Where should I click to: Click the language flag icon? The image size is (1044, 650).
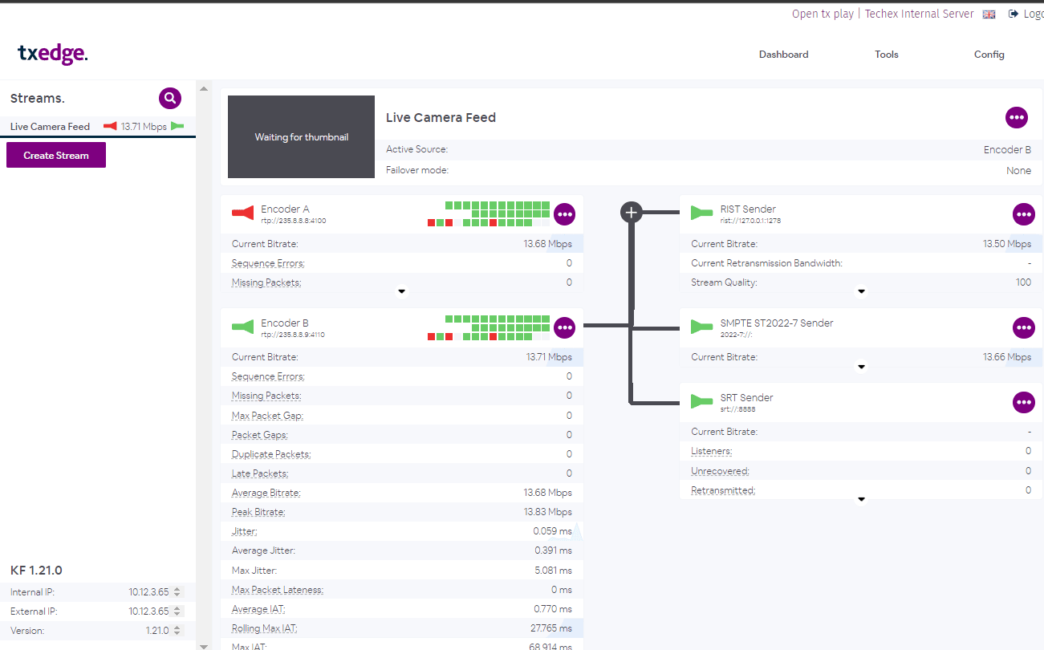click(x=989, y=14)
